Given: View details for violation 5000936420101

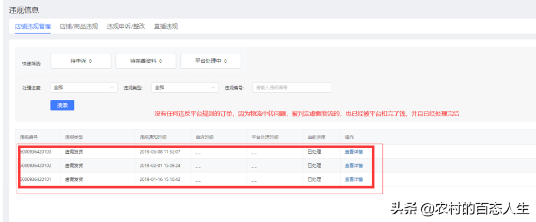Looking at the screenshot, I should pyautogui.click(x=354, y=179).
